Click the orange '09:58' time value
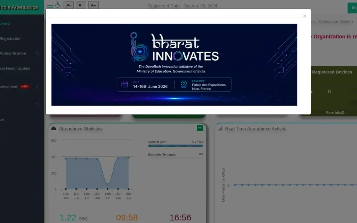 [x=127, y=218]
